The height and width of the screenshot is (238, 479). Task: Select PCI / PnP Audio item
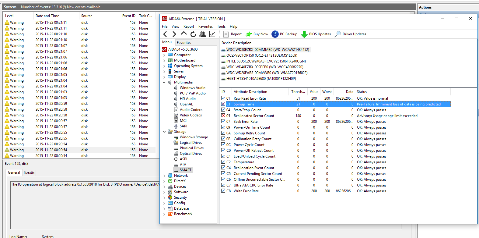click(x=193, y=93)
